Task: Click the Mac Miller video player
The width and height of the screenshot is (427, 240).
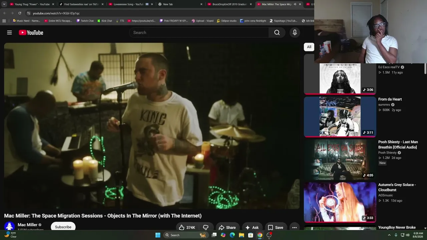Action: click(x=152, y=126)
